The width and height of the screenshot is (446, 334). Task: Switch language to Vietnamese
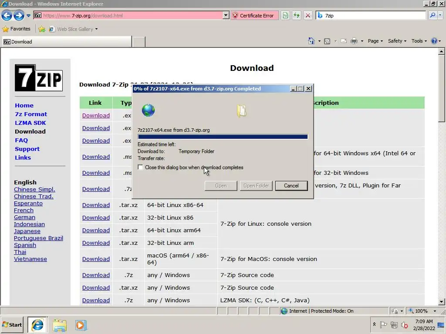[x=30, y=259]
